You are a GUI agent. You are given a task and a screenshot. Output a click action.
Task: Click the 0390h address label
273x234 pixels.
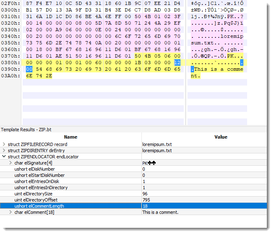(9, 69)
